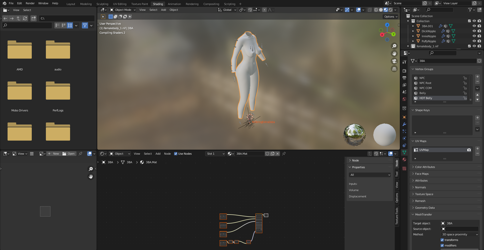Open the Material properties tab
Screen dimensions: 484x250
point(404,159)
